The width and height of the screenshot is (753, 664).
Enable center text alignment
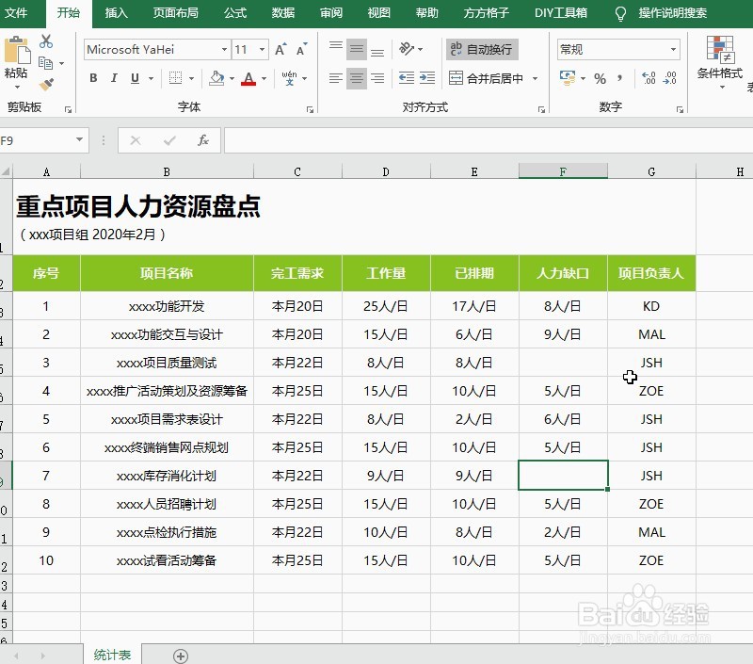click(x=356, y=78)
